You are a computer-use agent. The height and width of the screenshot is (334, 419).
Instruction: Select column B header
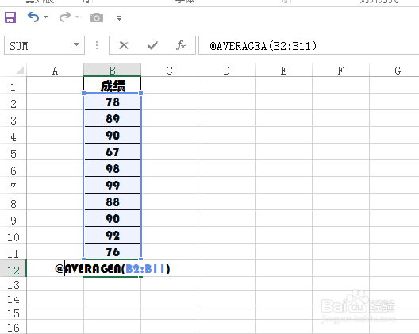[x=112, y=71]
